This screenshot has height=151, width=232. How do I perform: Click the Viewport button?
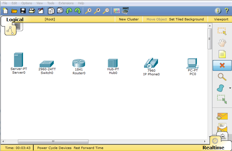click(221, 19)
